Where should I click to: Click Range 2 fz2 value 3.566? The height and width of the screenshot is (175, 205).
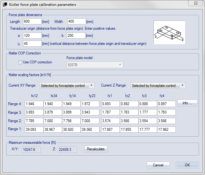tap(129, 121)
